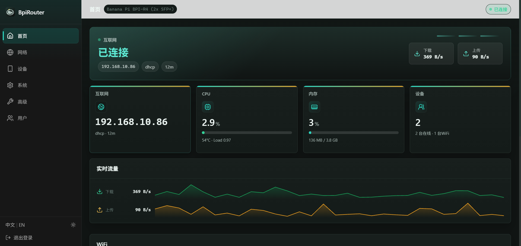The width and height of the screenshot is (521, 246).
Task: Click the Banana Pi BPI-R4 model tag
Action: pos(140,9)
